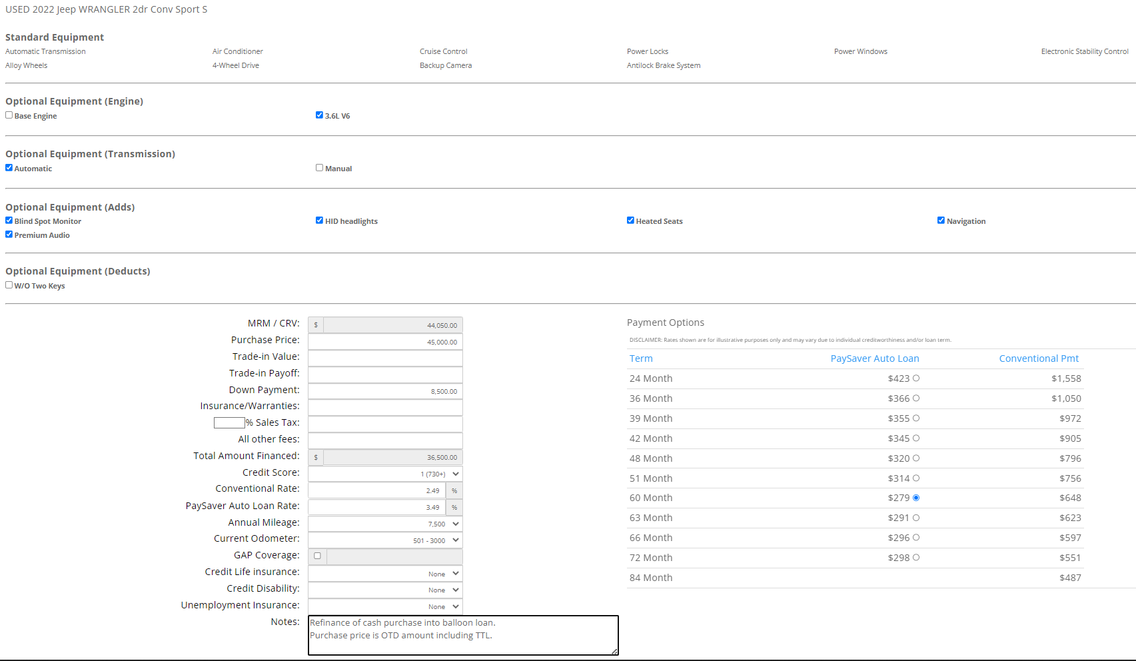The height and width of the screenshot is (661, 1136).
Task: Uncheck the 3.6L V6 engine option
Action: (319, 115)
